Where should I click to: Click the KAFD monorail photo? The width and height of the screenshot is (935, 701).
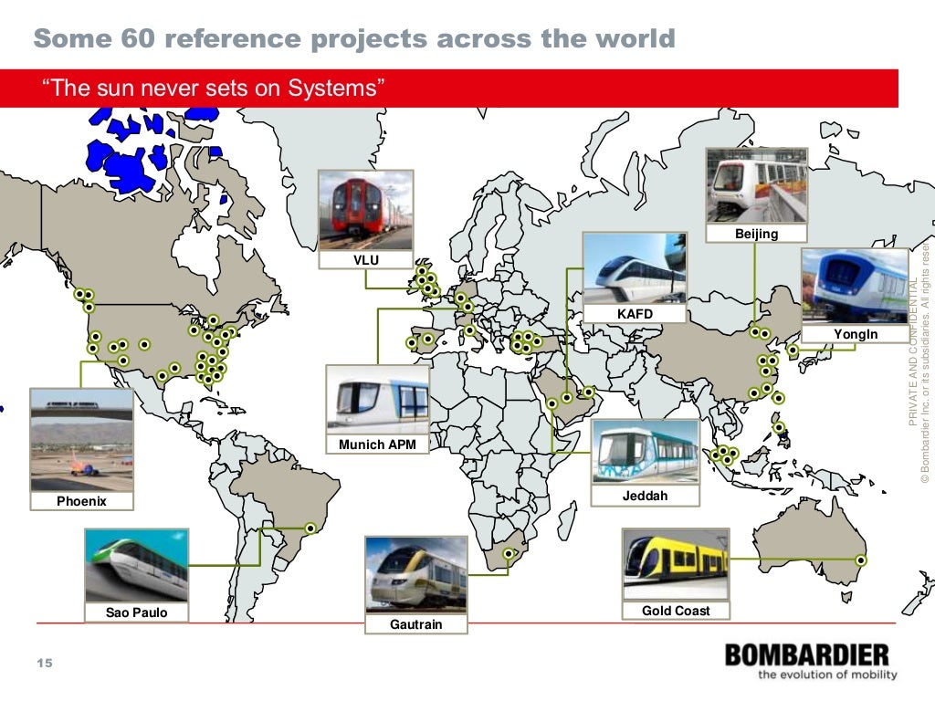click(635, 268)
